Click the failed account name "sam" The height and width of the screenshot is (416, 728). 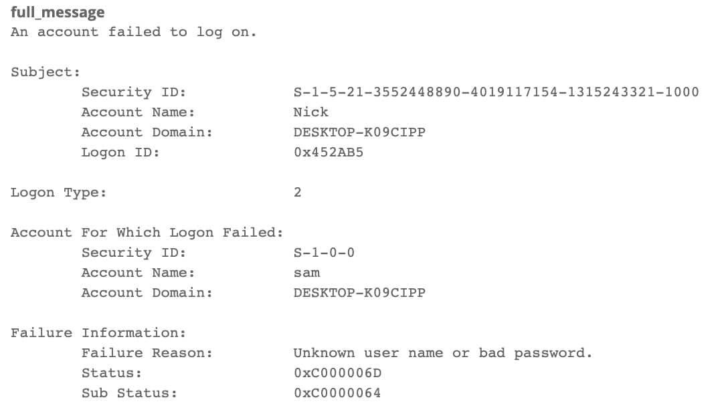306,273
